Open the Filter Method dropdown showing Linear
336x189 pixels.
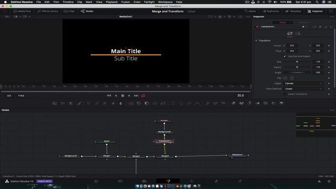[x=303, y=89]
